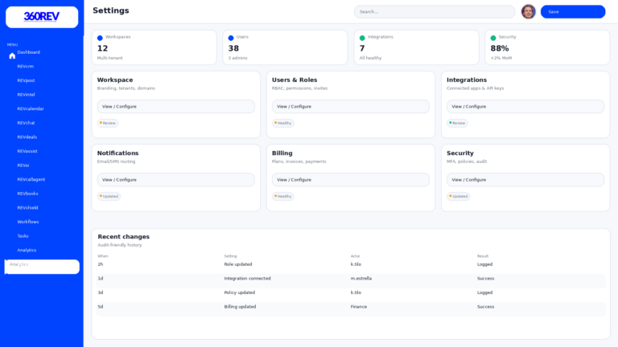Open REVshield from the sidebar
Viewport: 618px width, 347px height.
28,207
